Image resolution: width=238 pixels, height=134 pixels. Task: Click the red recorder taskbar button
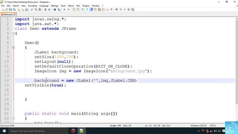[73, 131]
